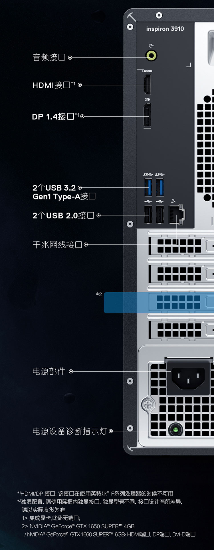214x550 pixels.
Task: Click the inspiron 3910 model name
Action: (x=165, y=29)
